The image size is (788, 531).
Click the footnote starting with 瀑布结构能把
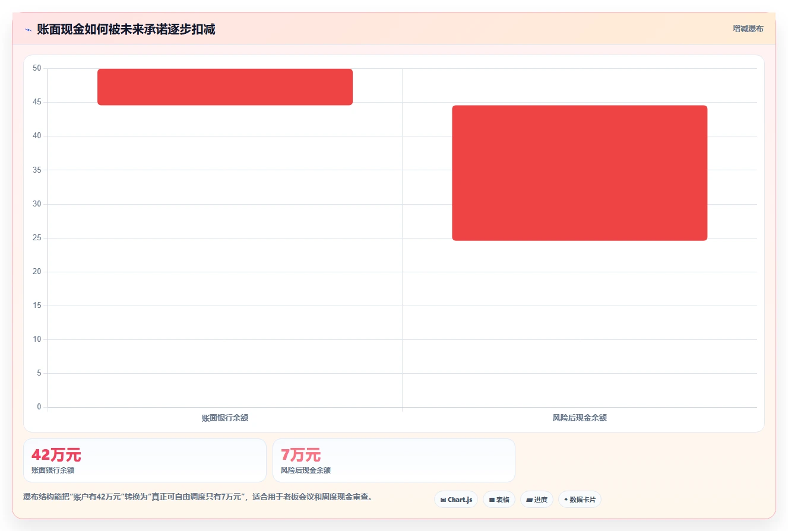(198, 497)
